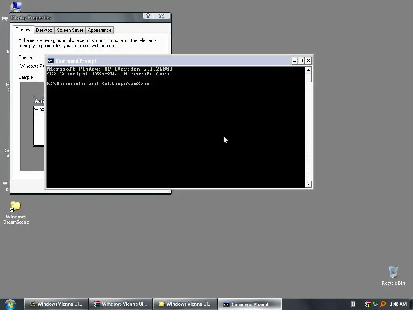Click the Command Prompt scroll down arrow
This screenshot has width=413, height=310.
click(308, 184)
